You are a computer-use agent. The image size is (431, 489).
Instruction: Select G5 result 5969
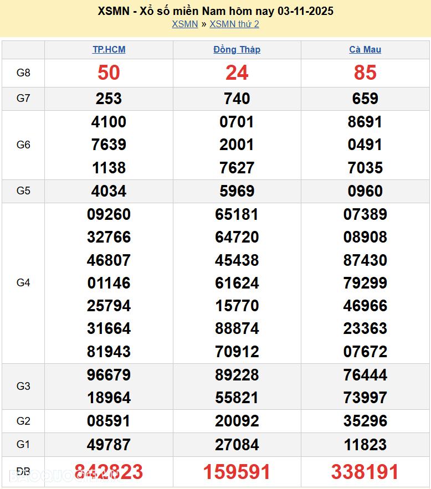pos(237,191)
